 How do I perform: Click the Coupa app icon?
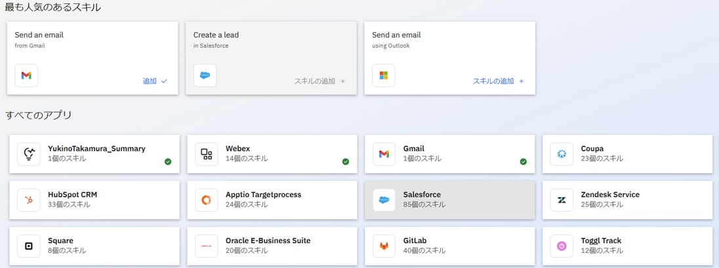562,154
